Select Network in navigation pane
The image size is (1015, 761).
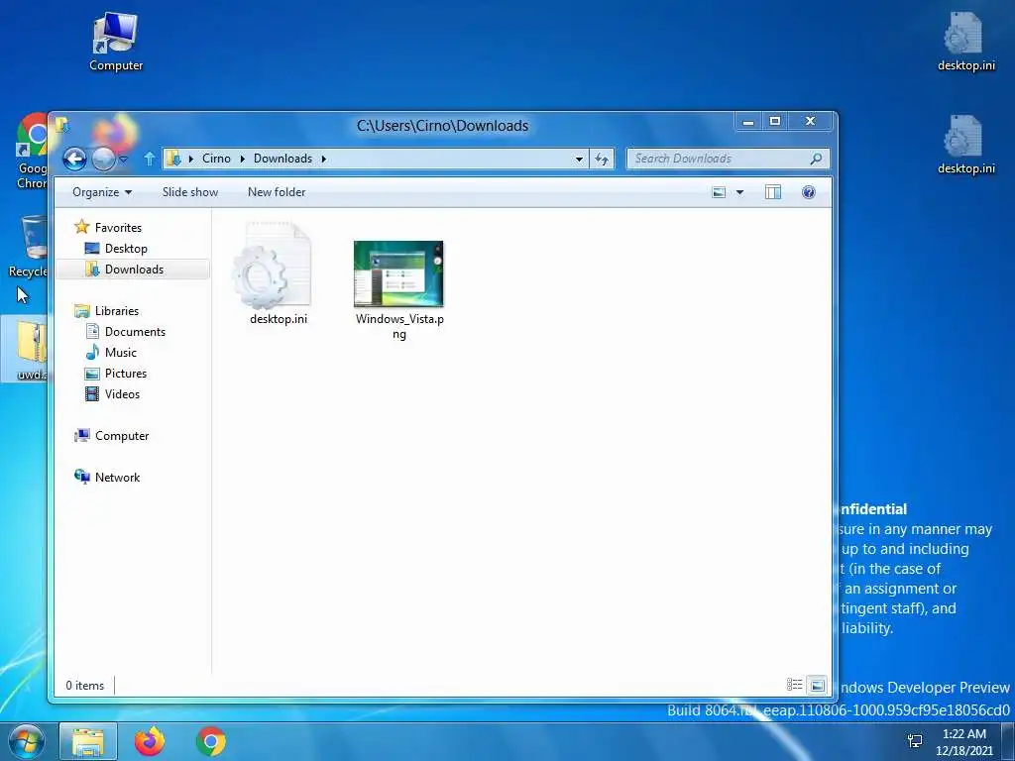(117, 478)
